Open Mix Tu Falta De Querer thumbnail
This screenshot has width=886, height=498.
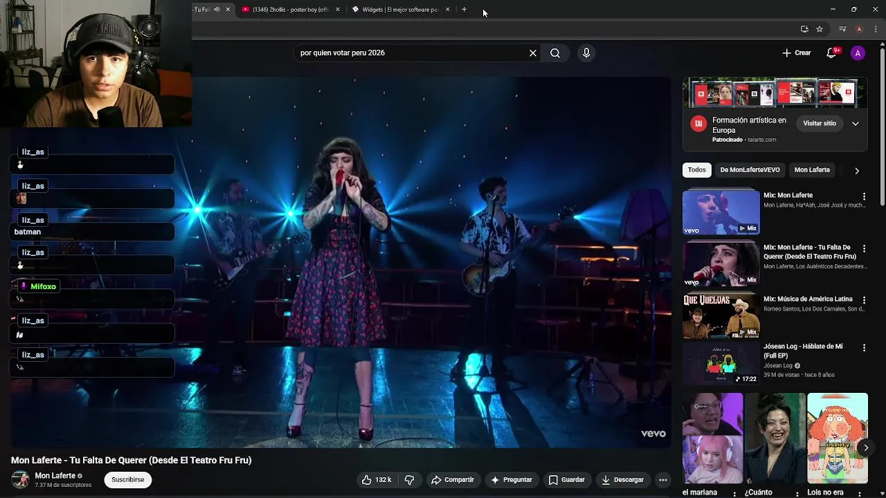pyautogui.click(x=721, y=264)
